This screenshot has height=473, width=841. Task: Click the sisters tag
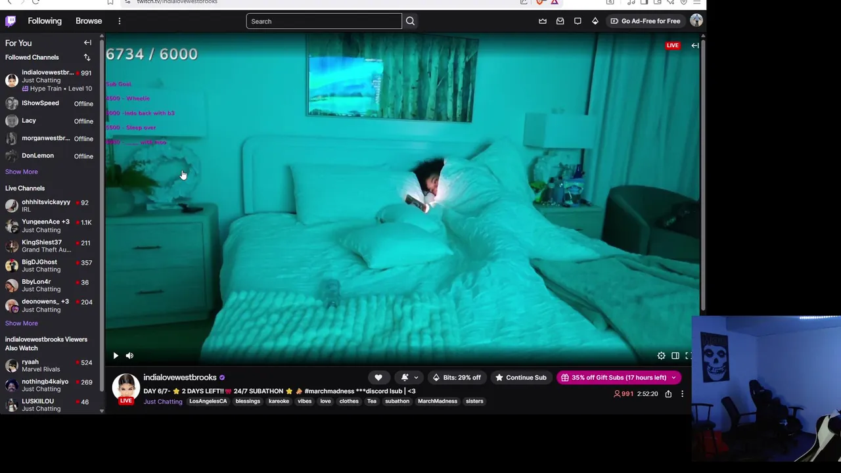pyautogui.click(x=474, y=401)
